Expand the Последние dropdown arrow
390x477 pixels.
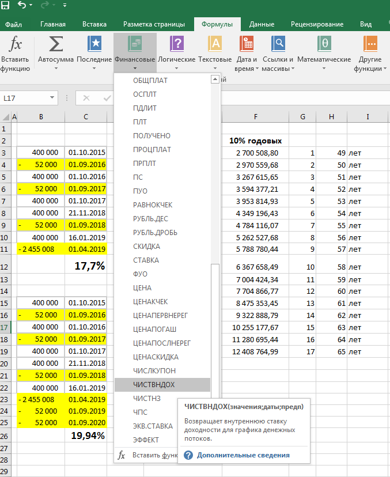pos(94,69)
